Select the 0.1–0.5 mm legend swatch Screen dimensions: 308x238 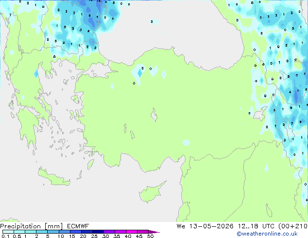(x=8, y=232)
